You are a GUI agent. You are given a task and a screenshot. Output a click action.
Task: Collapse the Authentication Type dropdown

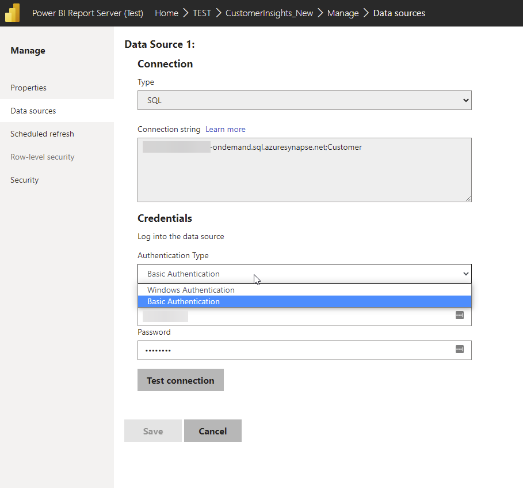[304, 274]
